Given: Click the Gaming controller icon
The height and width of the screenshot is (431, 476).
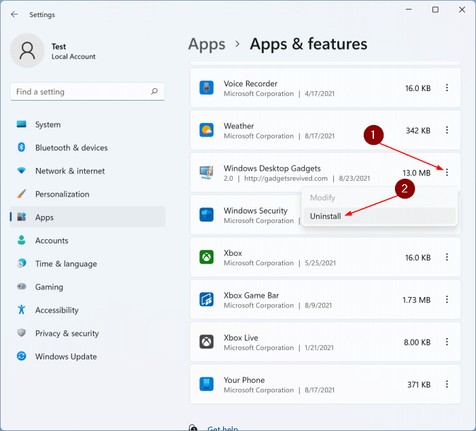Looking at the screenshot, I should pyautogui.click(x=22, y=286).
